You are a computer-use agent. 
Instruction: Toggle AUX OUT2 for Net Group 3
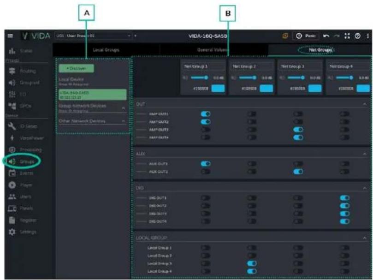point(298,172)
